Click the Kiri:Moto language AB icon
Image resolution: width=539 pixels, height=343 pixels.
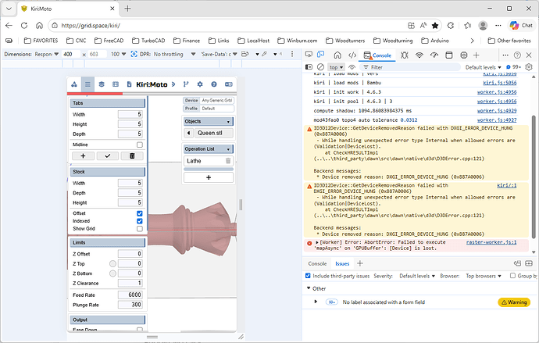point(229,84)
